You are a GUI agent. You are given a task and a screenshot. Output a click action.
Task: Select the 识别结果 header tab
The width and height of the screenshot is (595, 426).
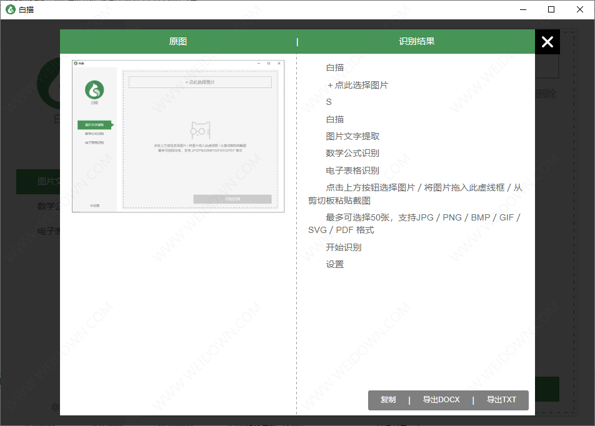click(x=417, y=41)
